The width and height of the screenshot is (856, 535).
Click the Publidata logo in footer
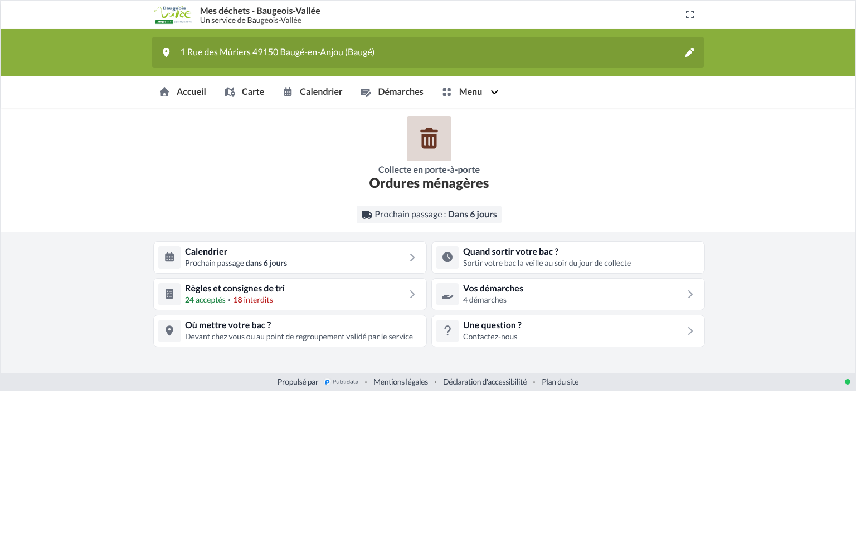(342, 382)
